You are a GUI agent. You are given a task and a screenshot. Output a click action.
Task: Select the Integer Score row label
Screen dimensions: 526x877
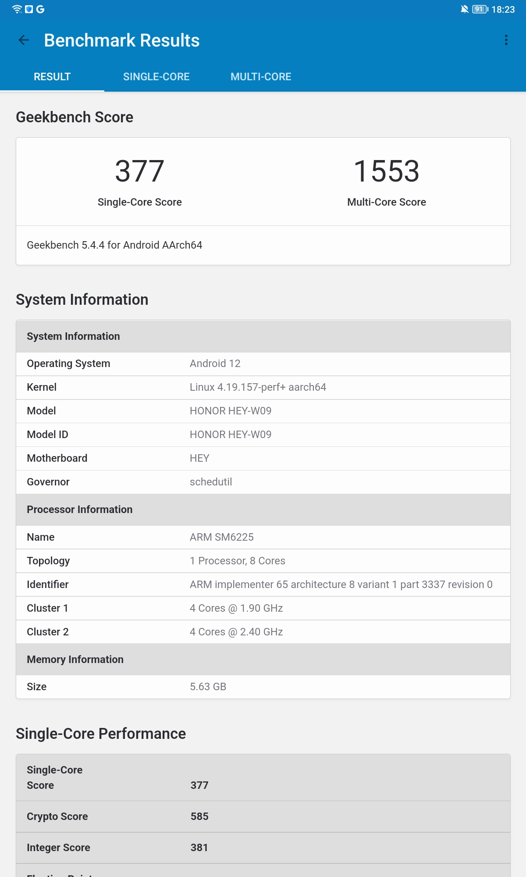(58, 848)
